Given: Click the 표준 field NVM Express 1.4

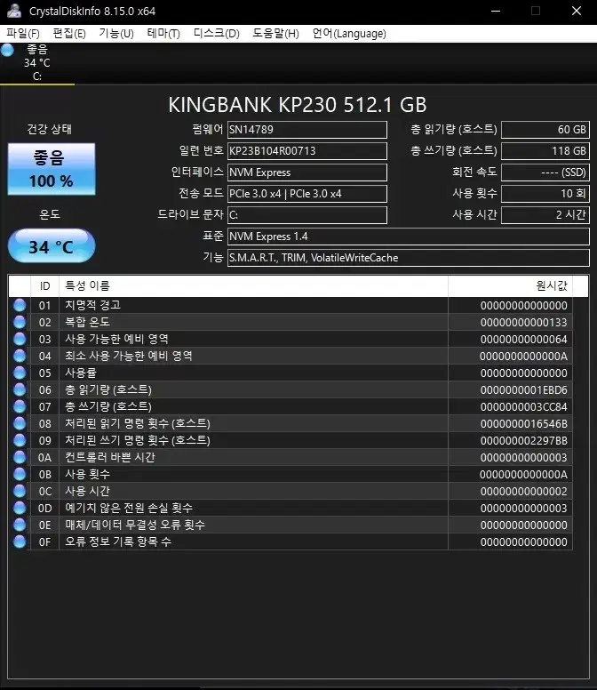Looking at the screenshot, I should [409, 237].
